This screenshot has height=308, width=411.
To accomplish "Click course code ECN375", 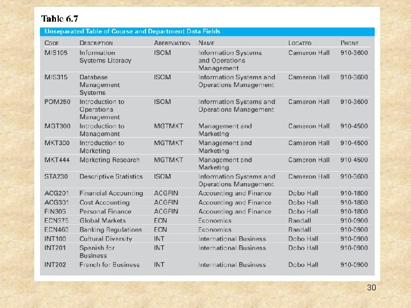I will pyautogui.click(x=57, y=221).
